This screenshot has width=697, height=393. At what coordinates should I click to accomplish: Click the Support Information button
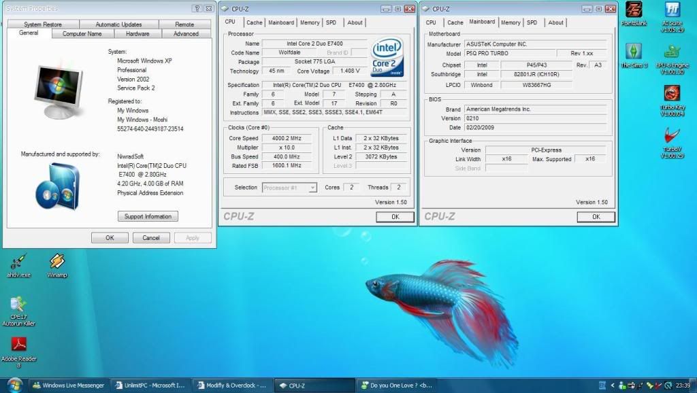148,216
